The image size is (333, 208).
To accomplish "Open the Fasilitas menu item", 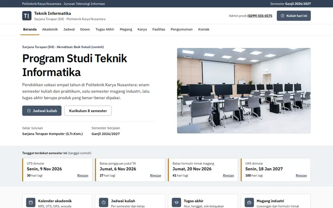I will click(159, 29).
